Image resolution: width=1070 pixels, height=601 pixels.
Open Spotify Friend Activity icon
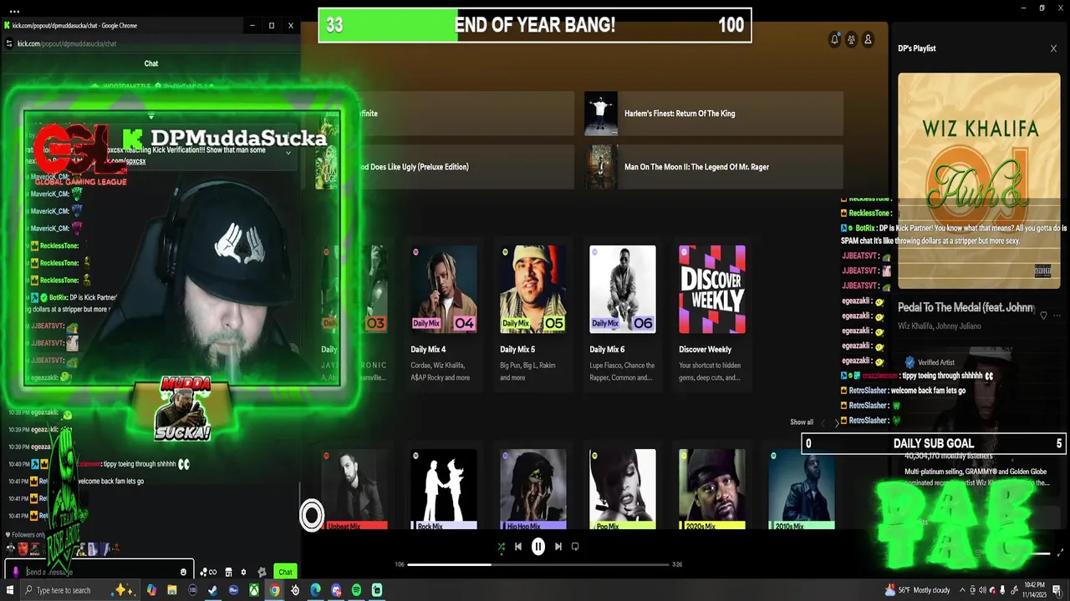tap(851, 39)
